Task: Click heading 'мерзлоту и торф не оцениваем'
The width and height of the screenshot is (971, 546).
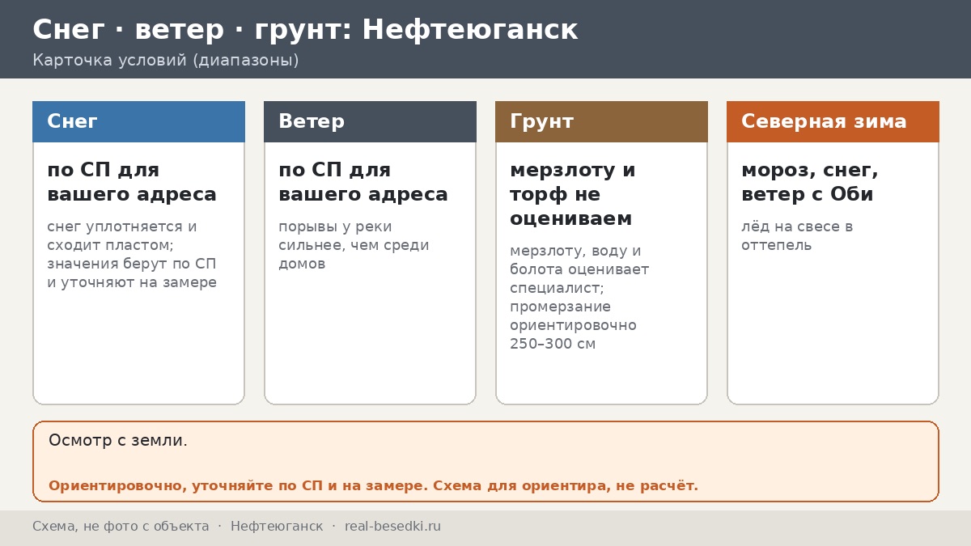Action: click(x=573, y=194)
